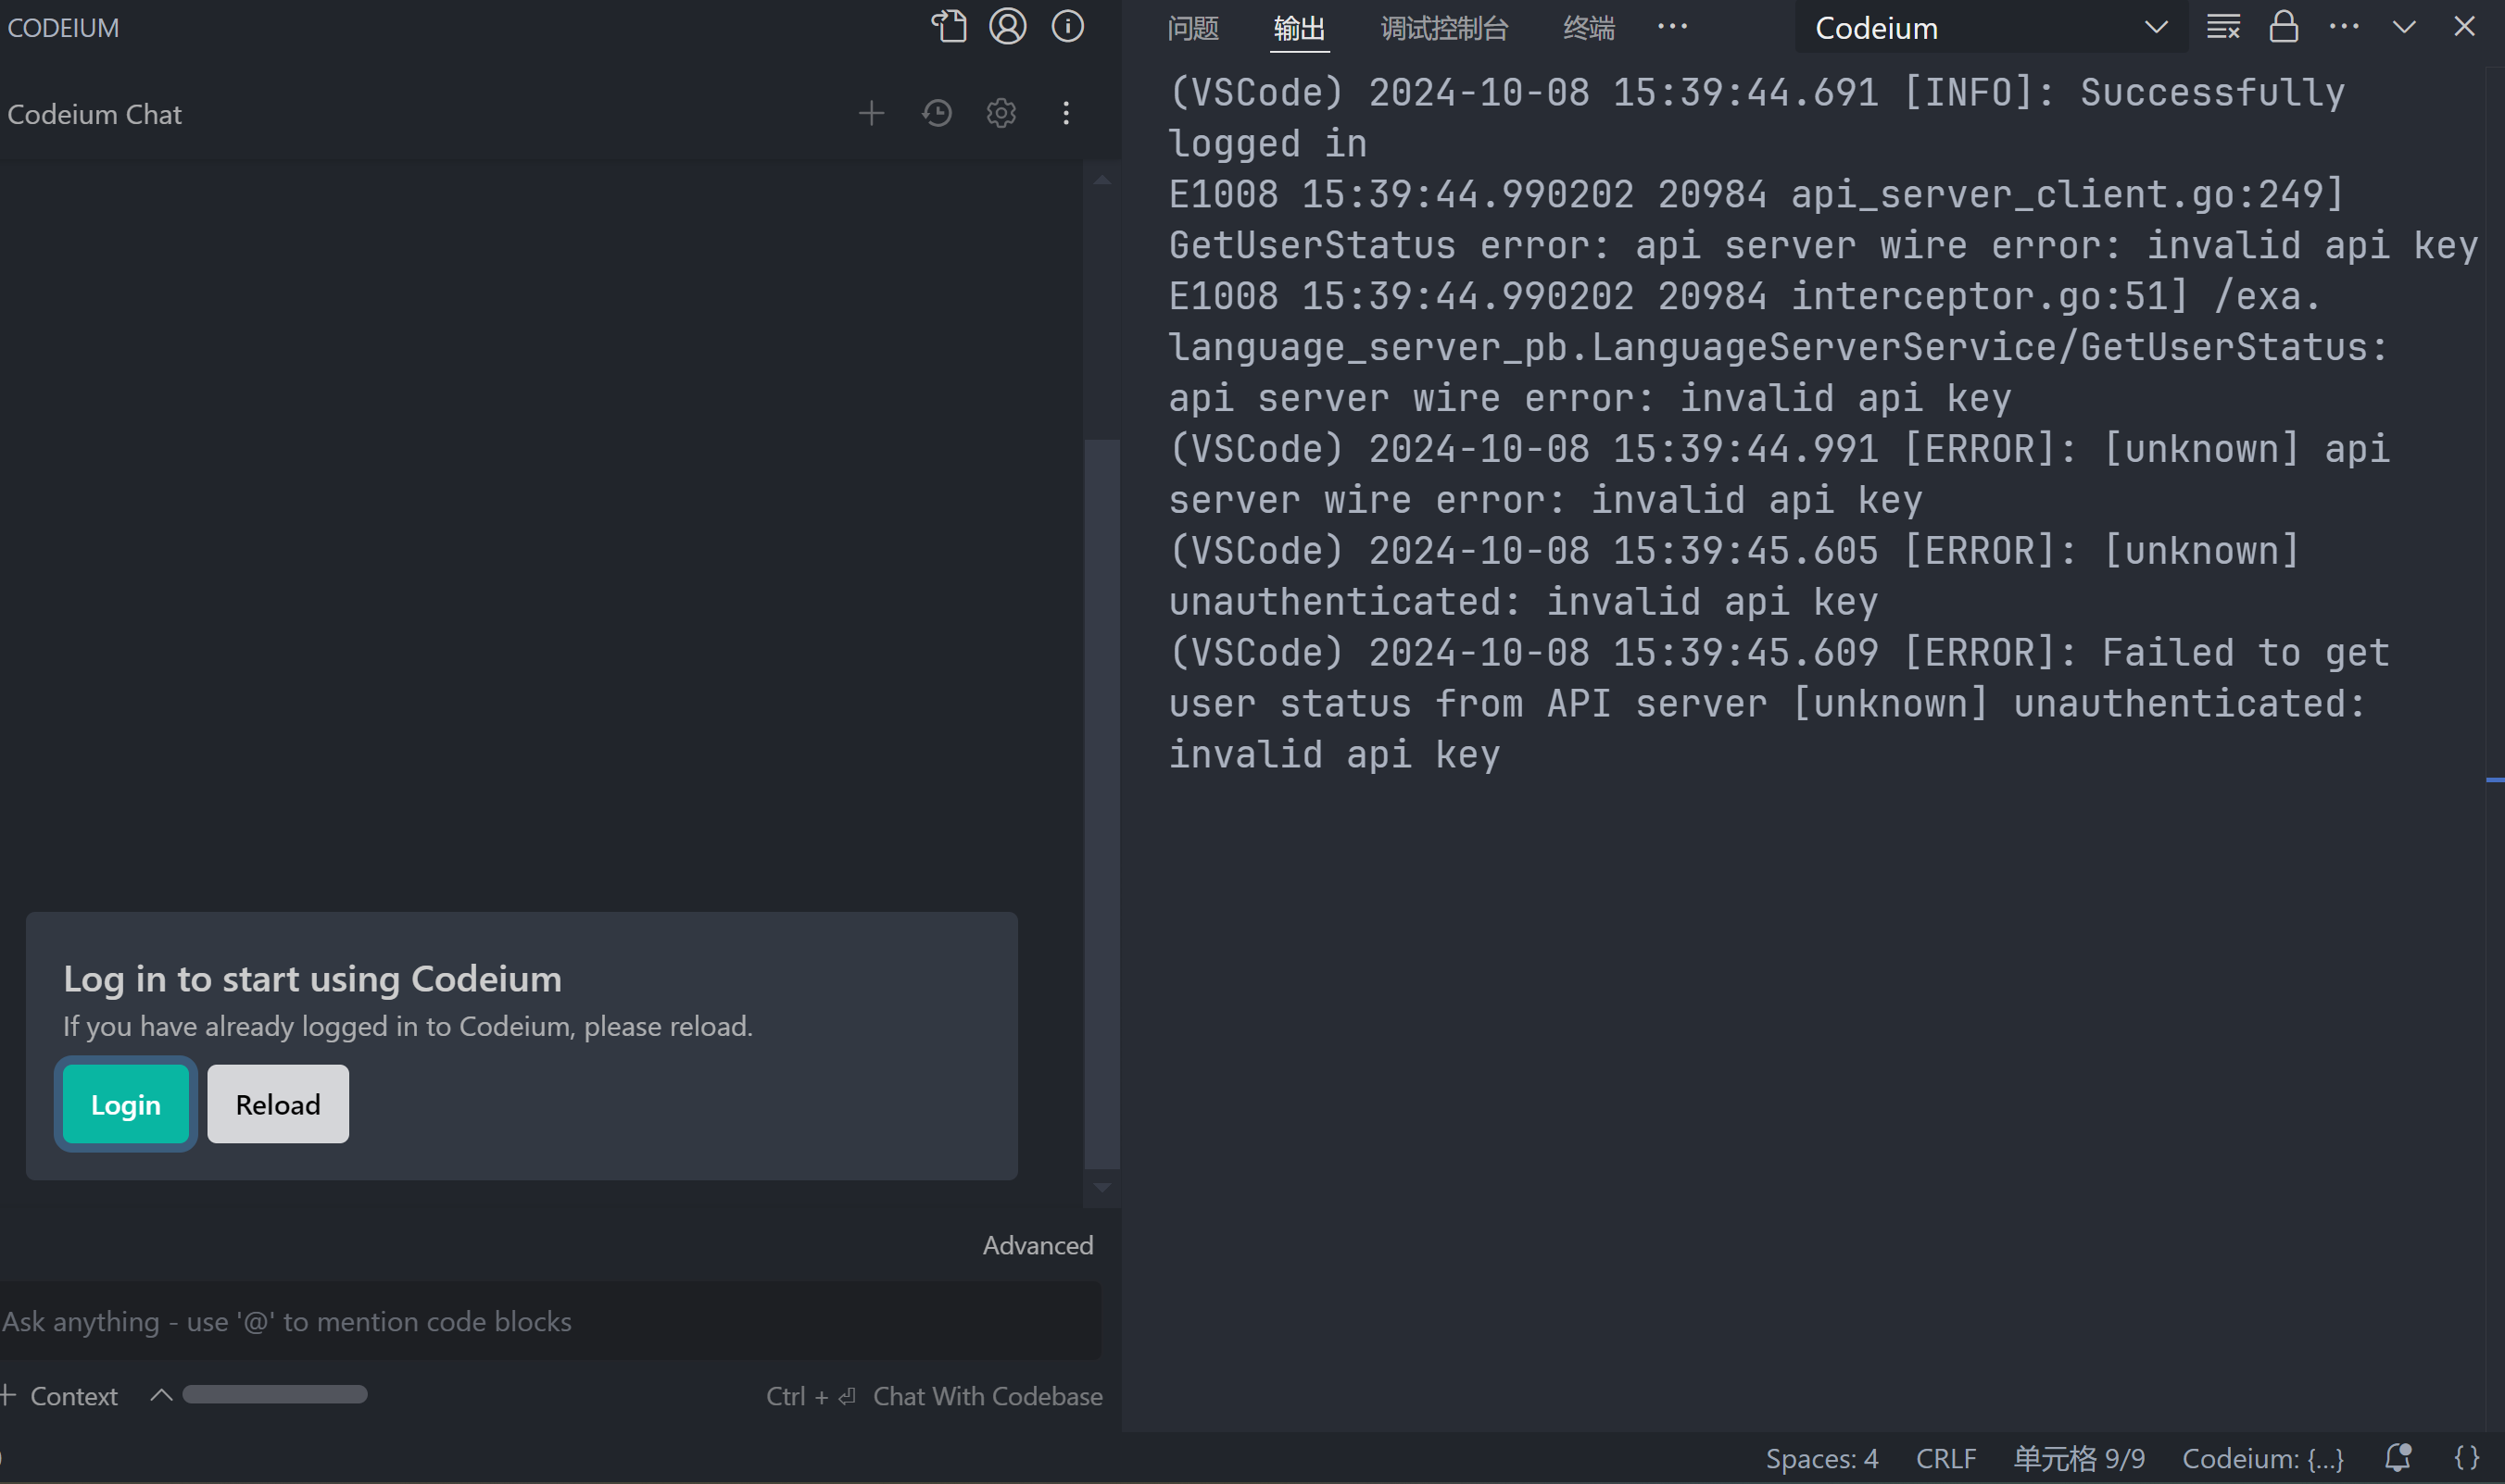
Task: Click the Codeium info circle icon
Action: click(x=1067, y=27)
